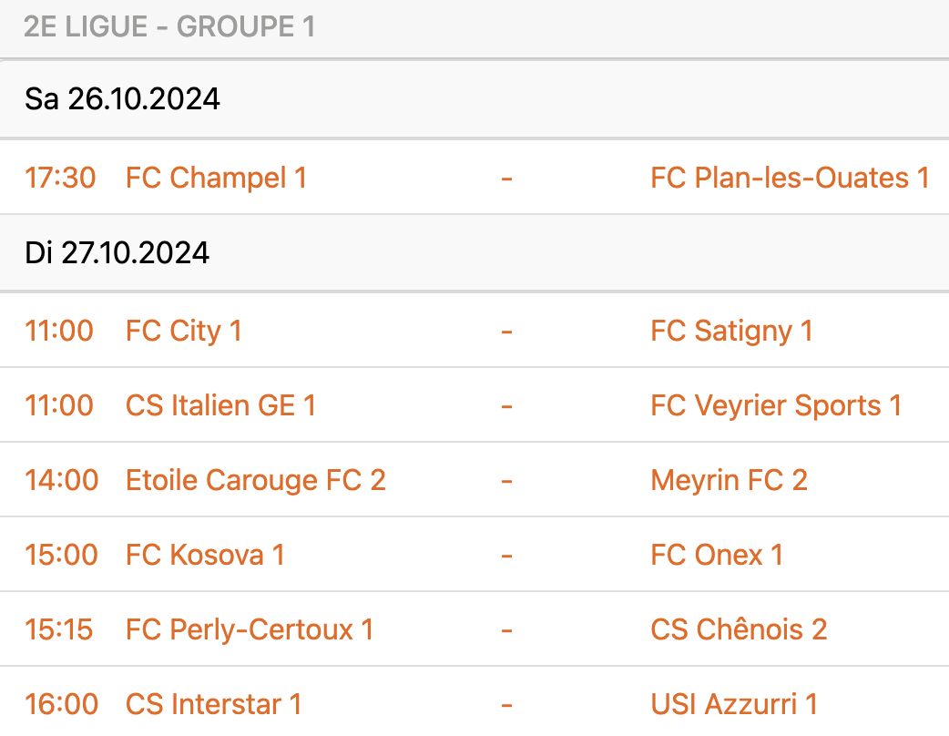
Task: Click FC Champel 1 team link
Action: point(216,178)
